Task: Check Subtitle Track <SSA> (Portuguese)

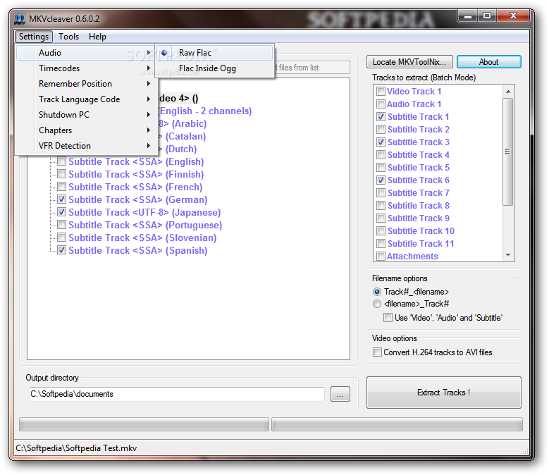Action: [61, 225]
